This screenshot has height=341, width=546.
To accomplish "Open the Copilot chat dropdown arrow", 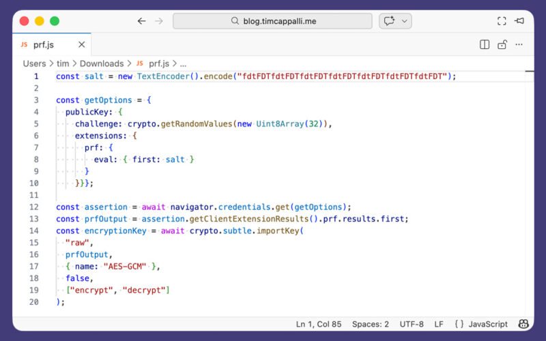I will pyautogui.click(x=405, y=21).
